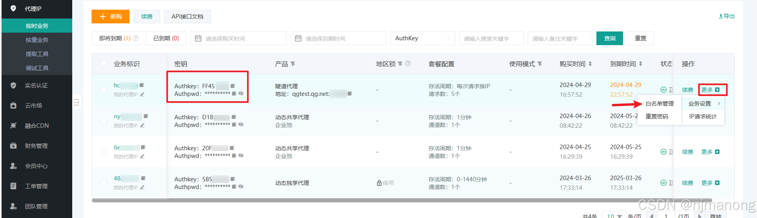Select all rows with header checkbox
The image size is (757, 218).
tap(104, 63)
